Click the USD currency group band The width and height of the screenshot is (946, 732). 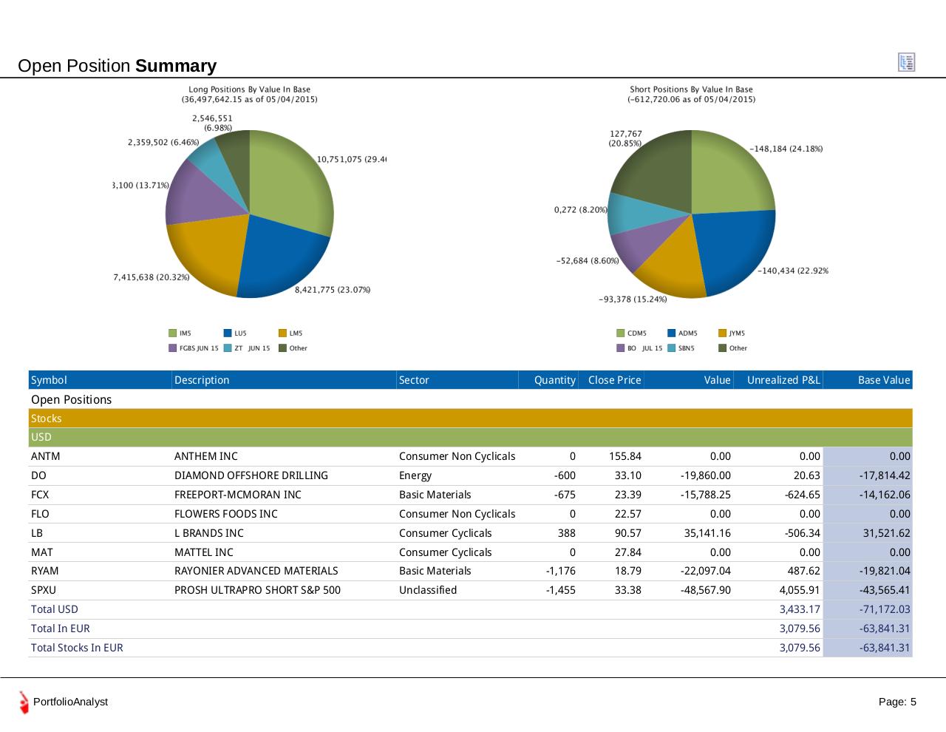coord(470,437)
